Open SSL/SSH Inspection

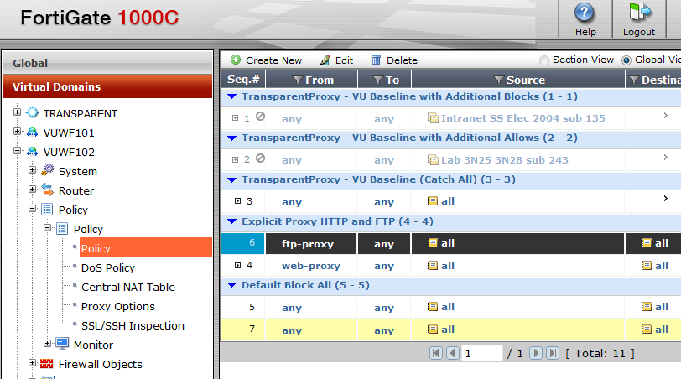133,325
